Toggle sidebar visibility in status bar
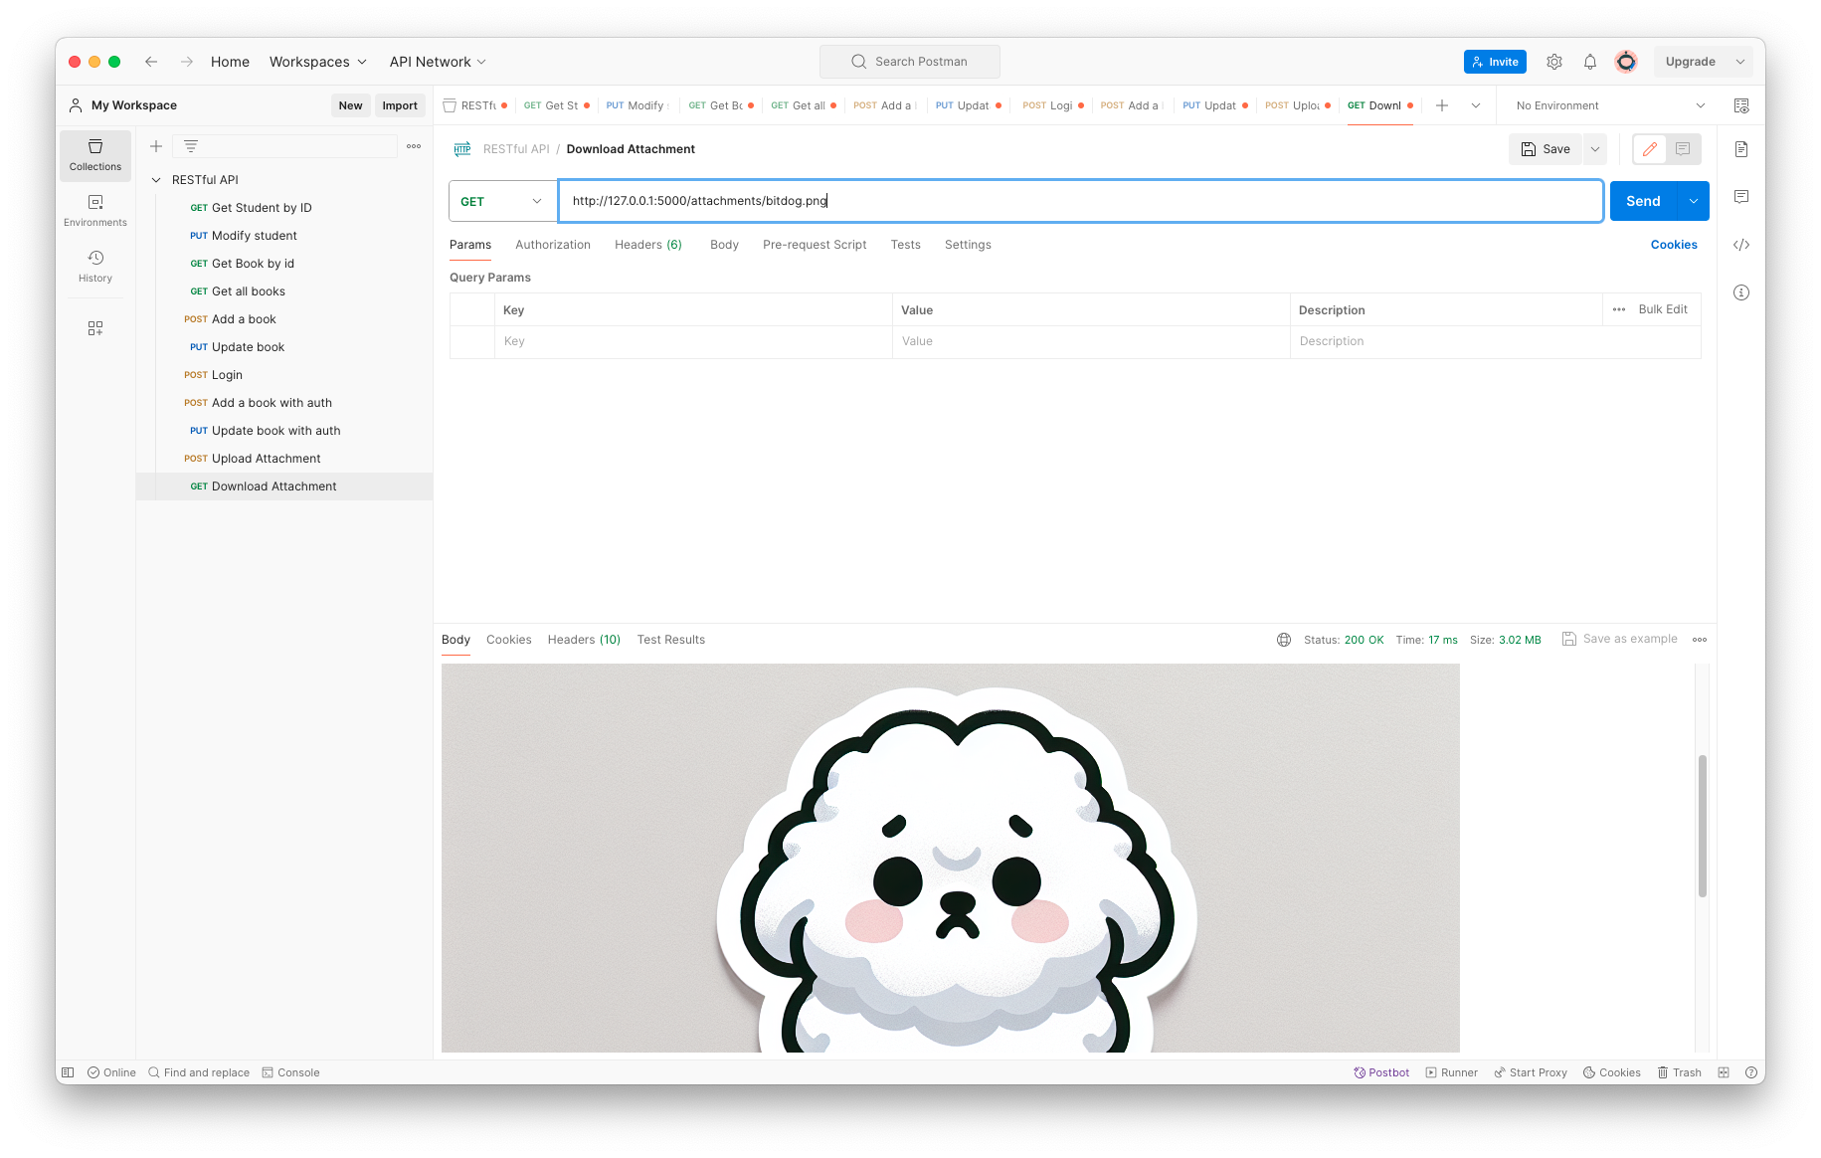Viewport: 1821px width, 1158px height. click(x=68, y=1072)
